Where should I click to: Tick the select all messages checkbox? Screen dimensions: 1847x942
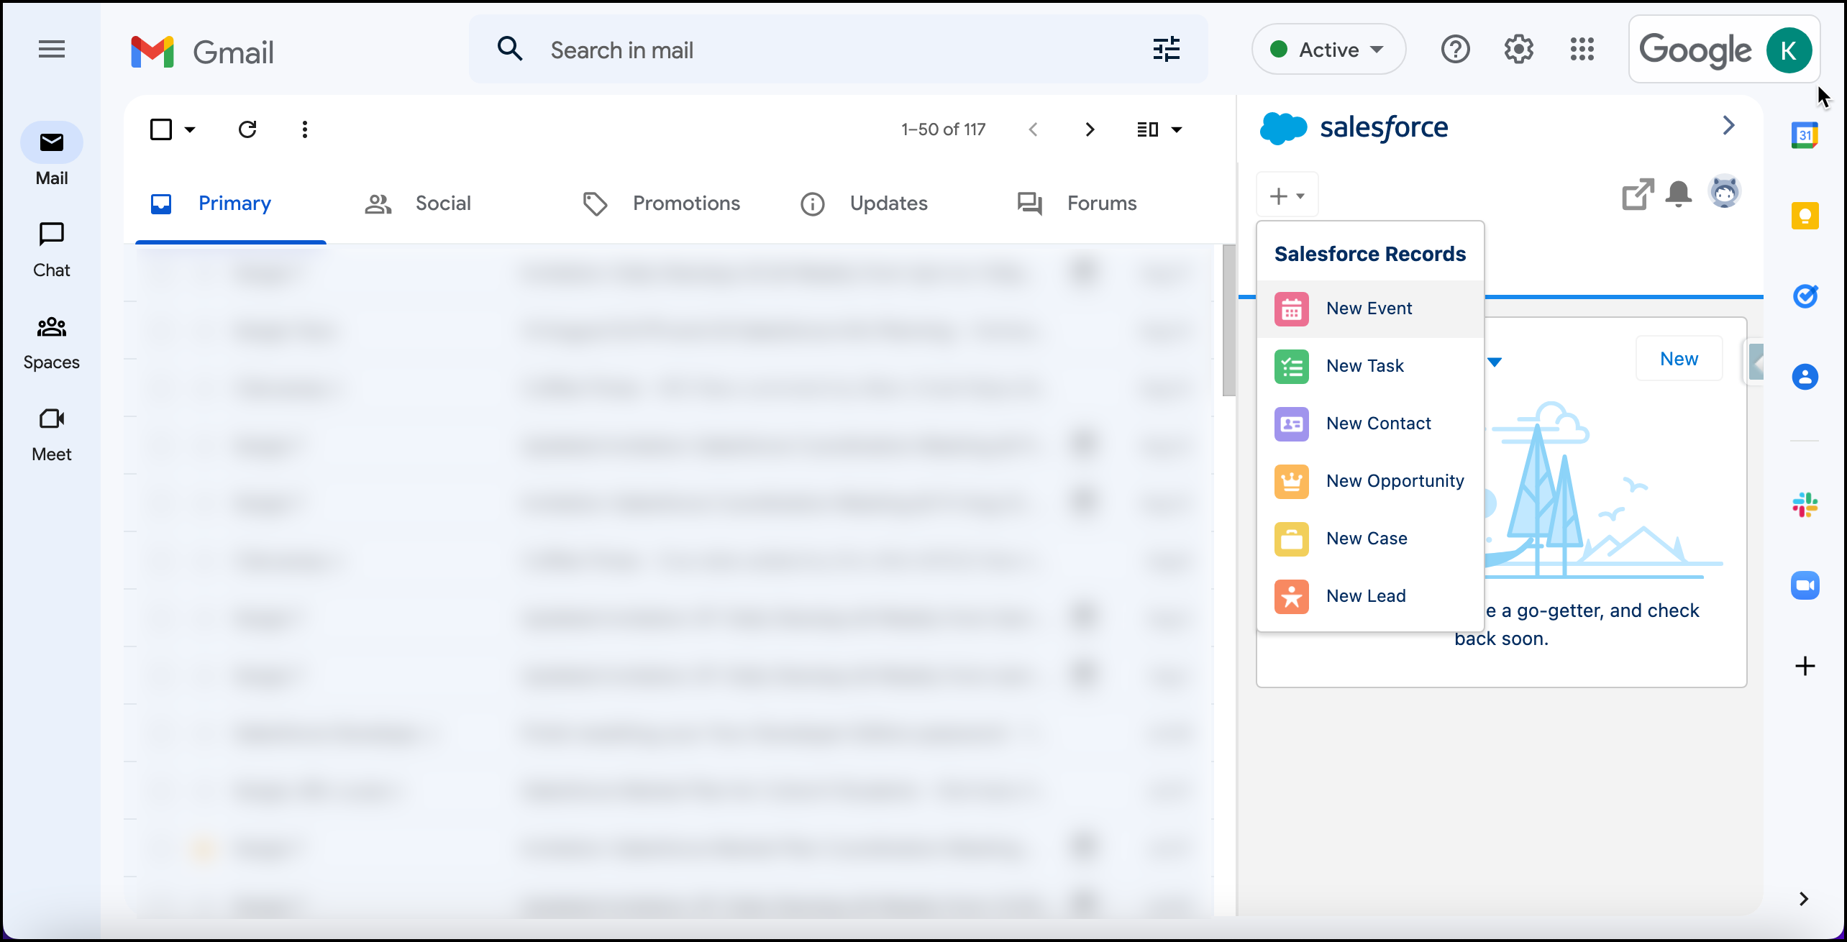(x=161, y=129)
